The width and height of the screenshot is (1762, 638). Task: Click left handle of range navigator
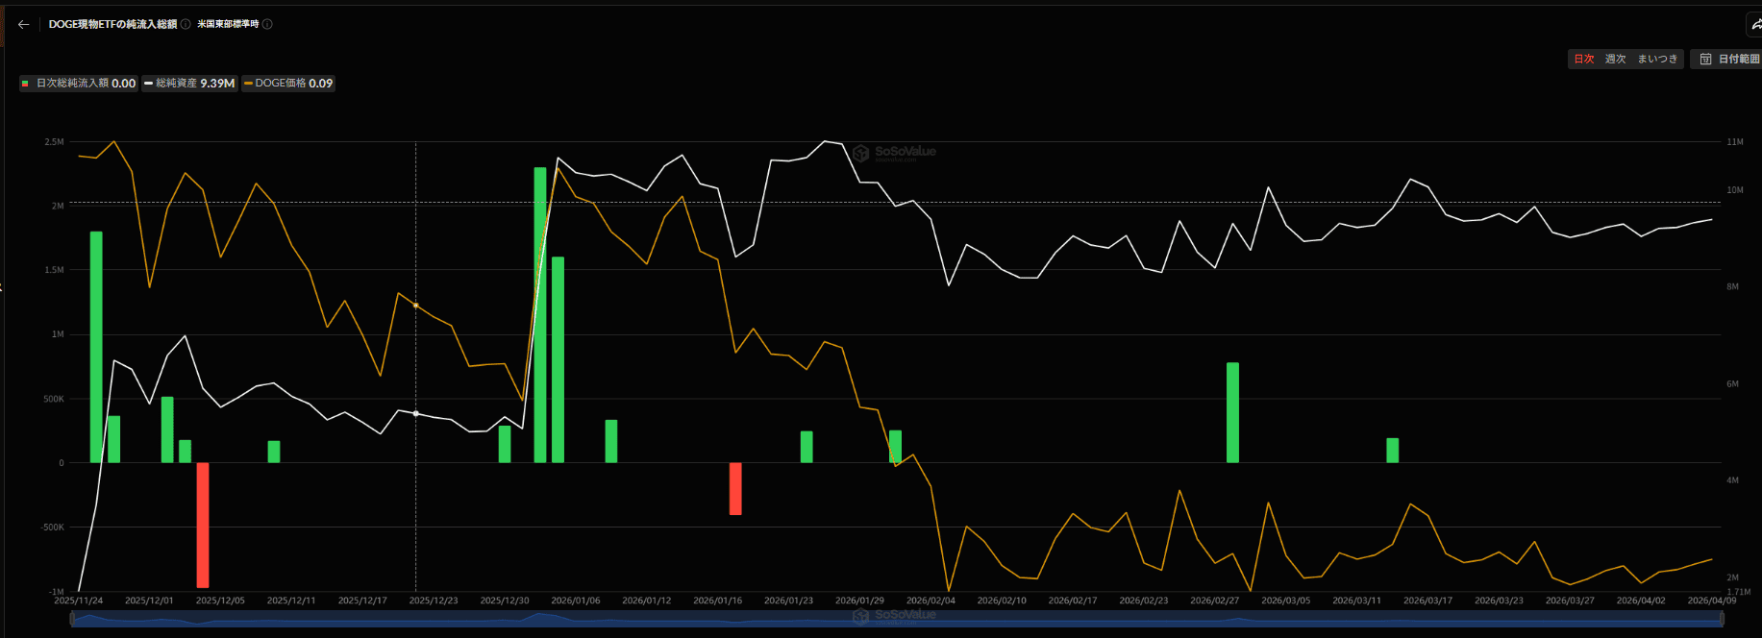[72, 620]
